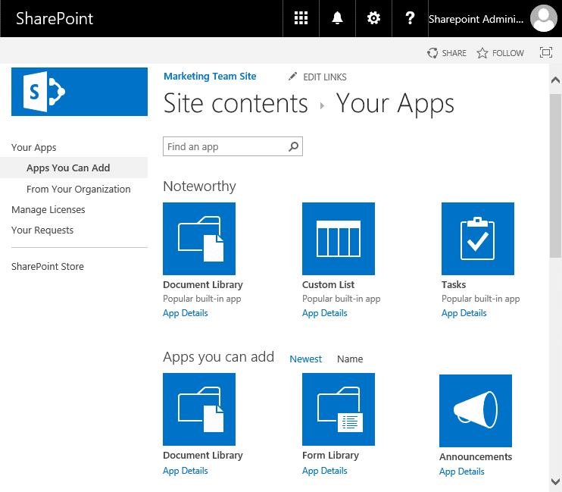
Task: Click the search magnifier icon
Action: tap(294, 146)
